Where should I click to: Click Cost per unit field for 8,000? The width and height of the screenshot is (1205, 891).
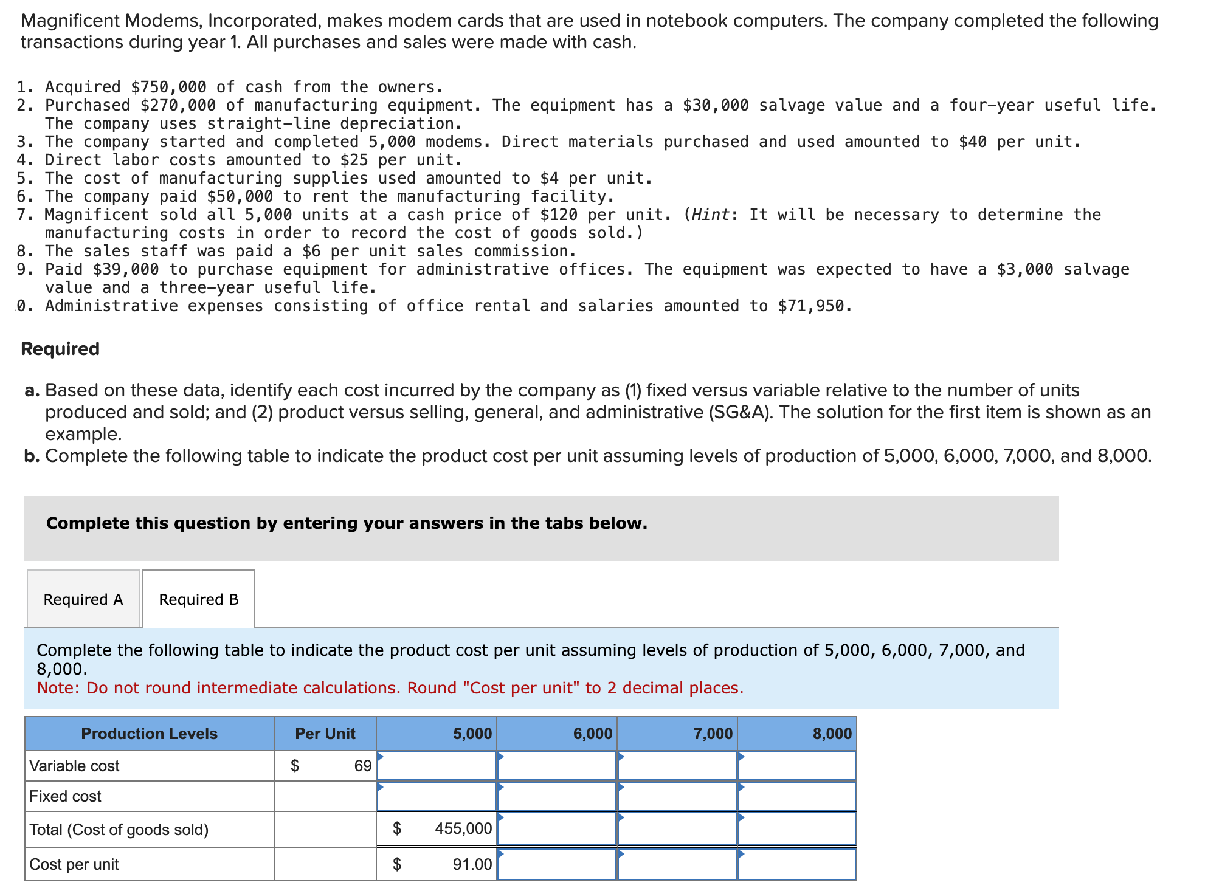(x=797, y=864)
